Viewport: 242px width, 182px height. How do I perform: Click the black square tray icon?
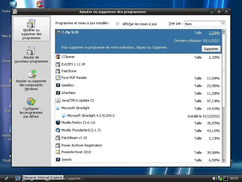coord(225,179)
